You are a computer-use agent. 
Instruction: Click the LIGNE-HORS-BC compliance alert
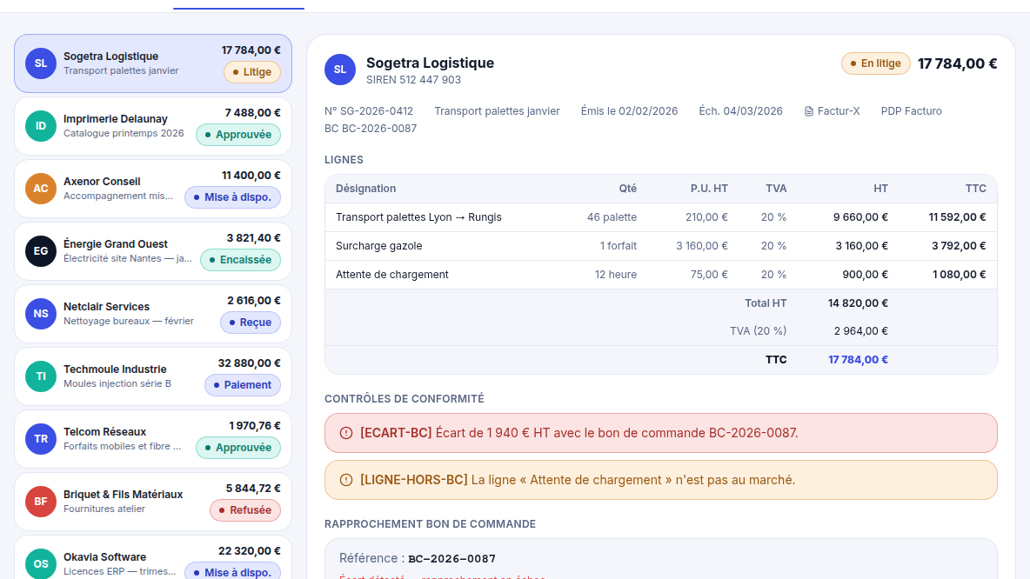coord(661,480)
